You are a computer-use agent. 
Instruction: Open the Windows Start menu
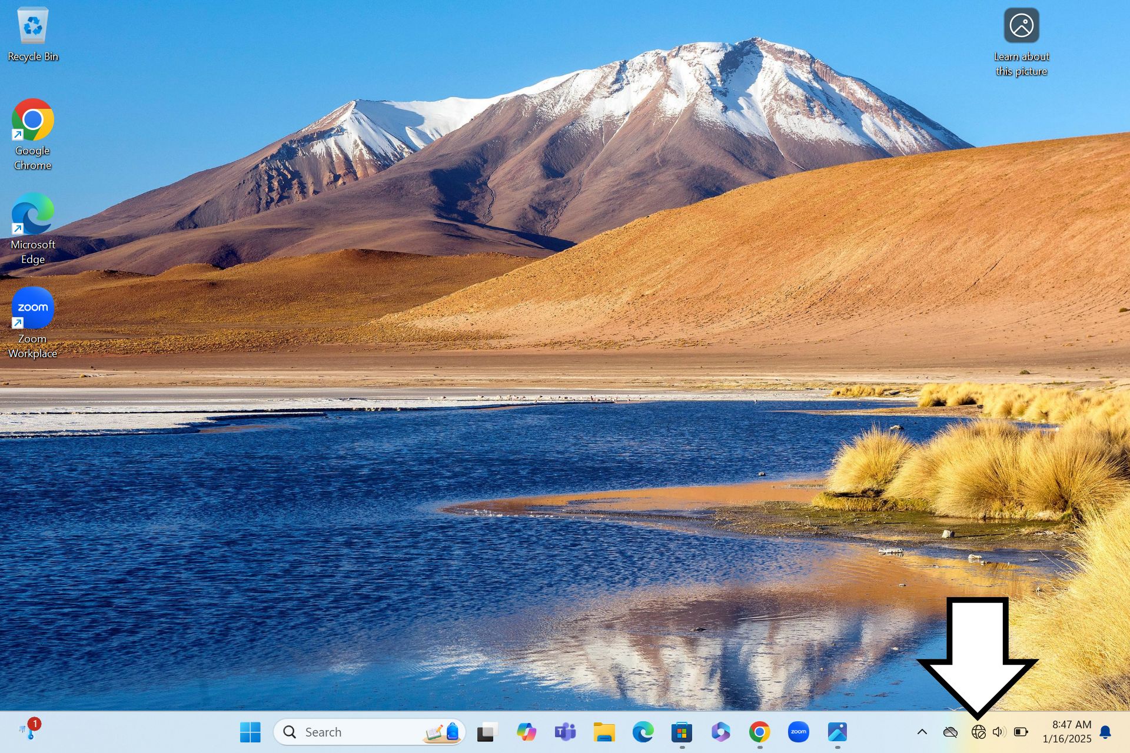point(250,732)
